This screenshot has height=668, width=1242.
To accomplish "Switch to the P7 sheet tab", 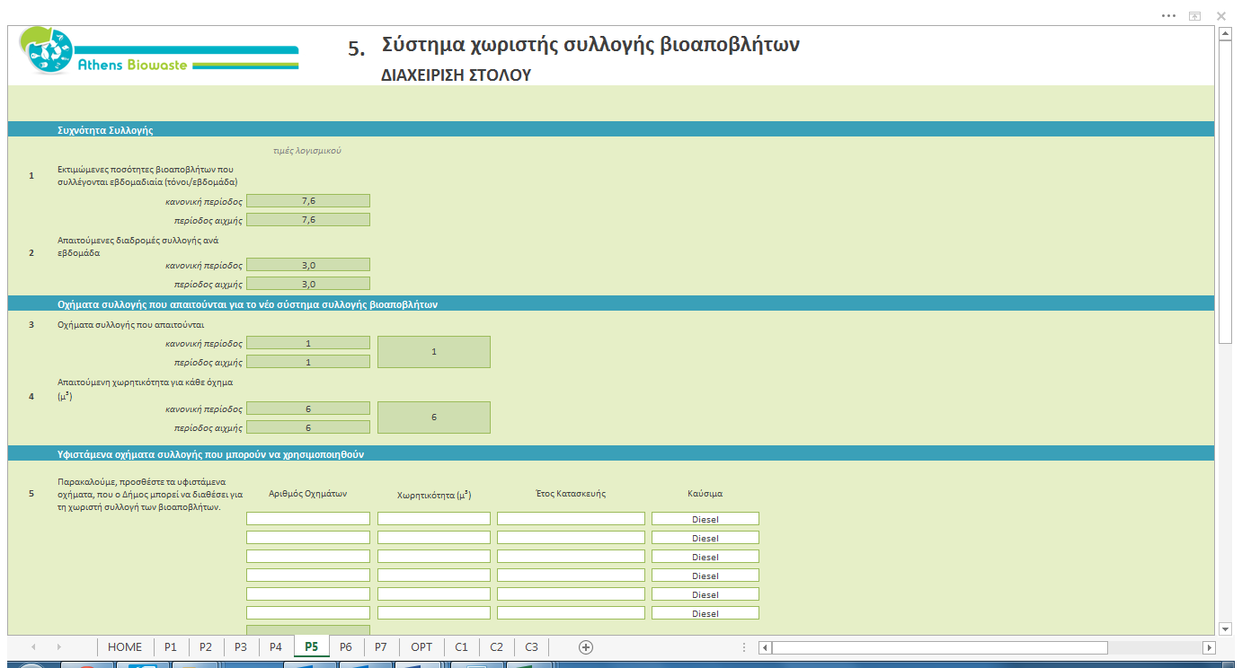I will pyautogui.click(x=381, y=646).
